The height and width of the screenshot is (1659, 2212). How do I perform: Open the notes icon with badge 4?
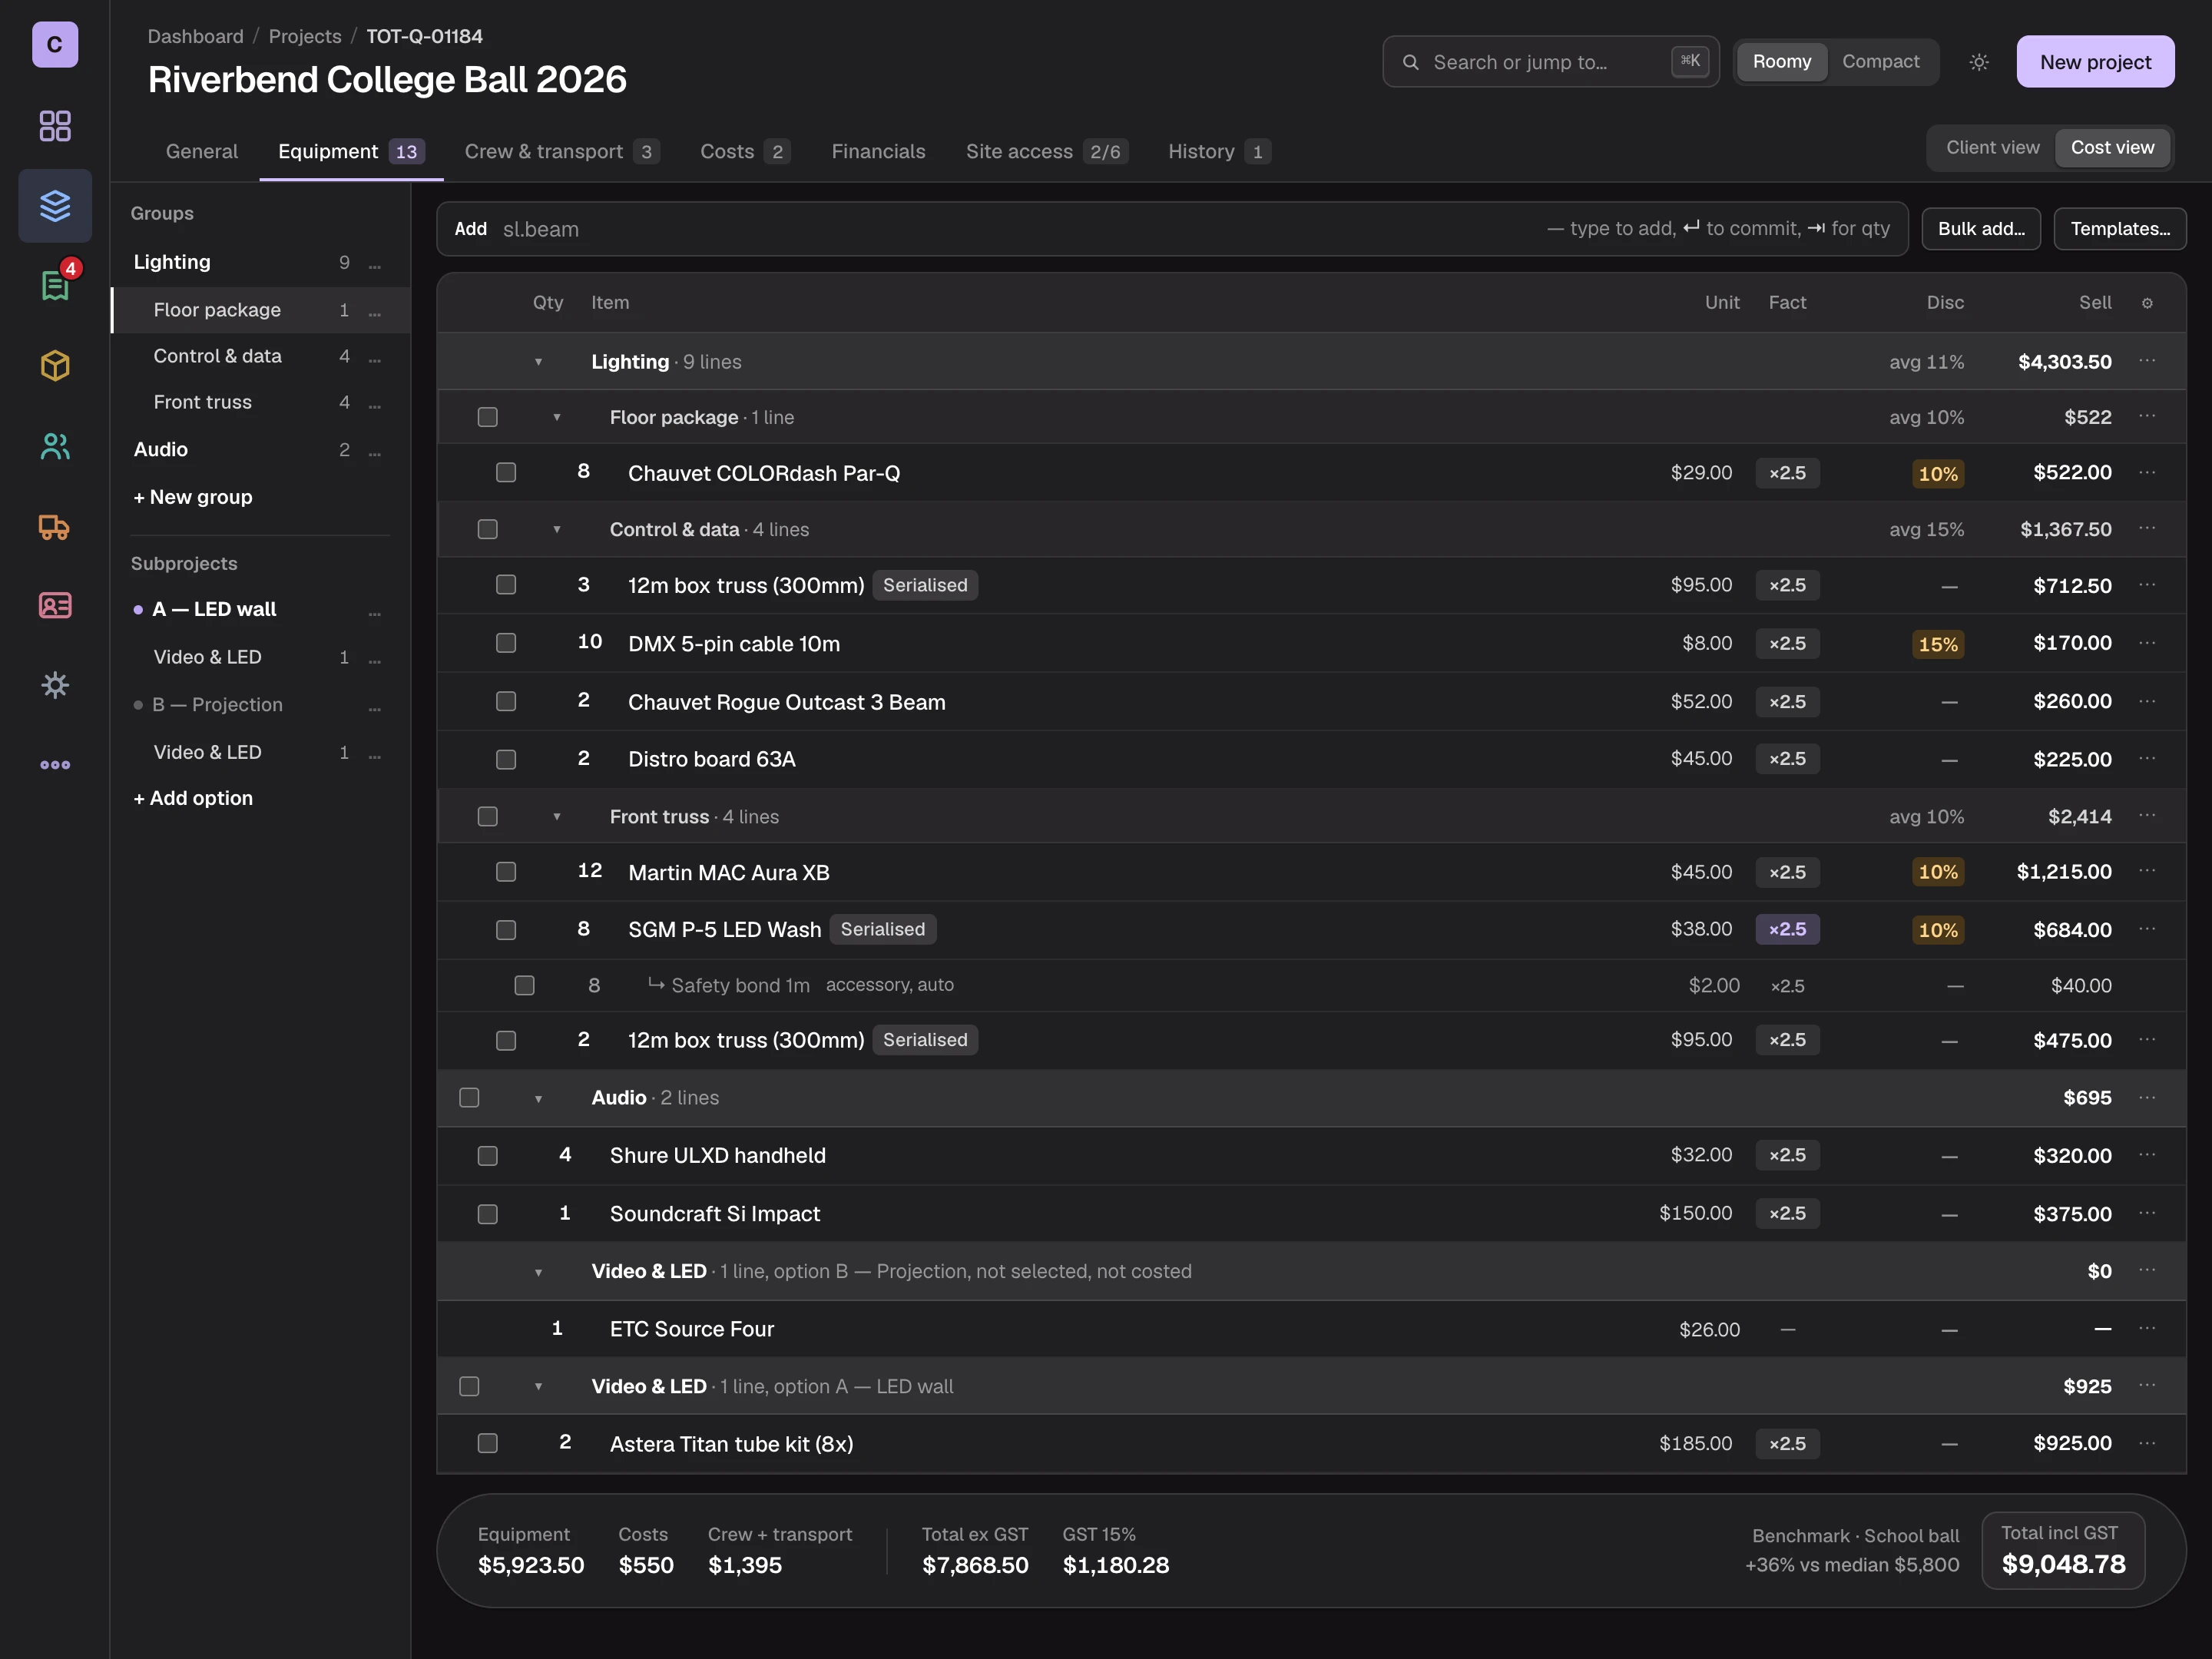pos(55,286)
